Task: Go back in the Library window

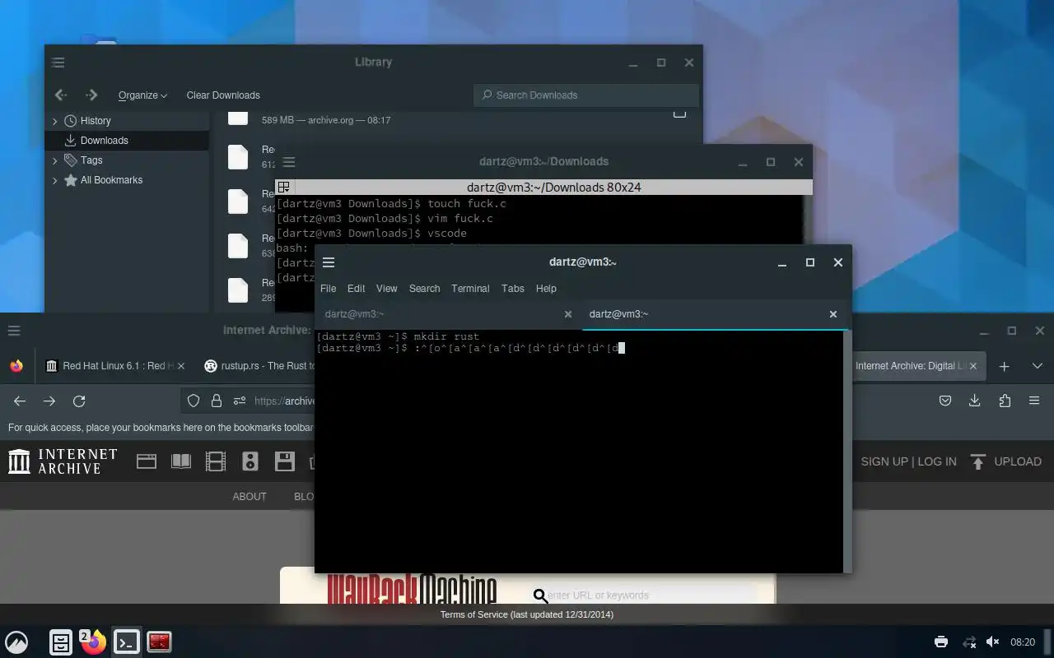Action: point(60,95)
